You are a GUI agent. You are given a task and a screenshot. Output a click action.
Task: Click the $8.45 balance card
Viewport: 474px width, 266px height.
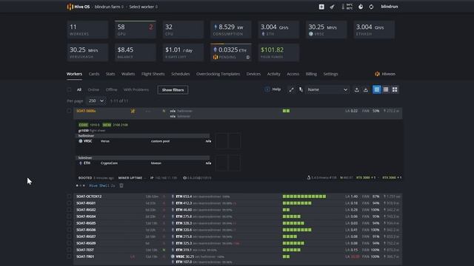coord(135,52)
